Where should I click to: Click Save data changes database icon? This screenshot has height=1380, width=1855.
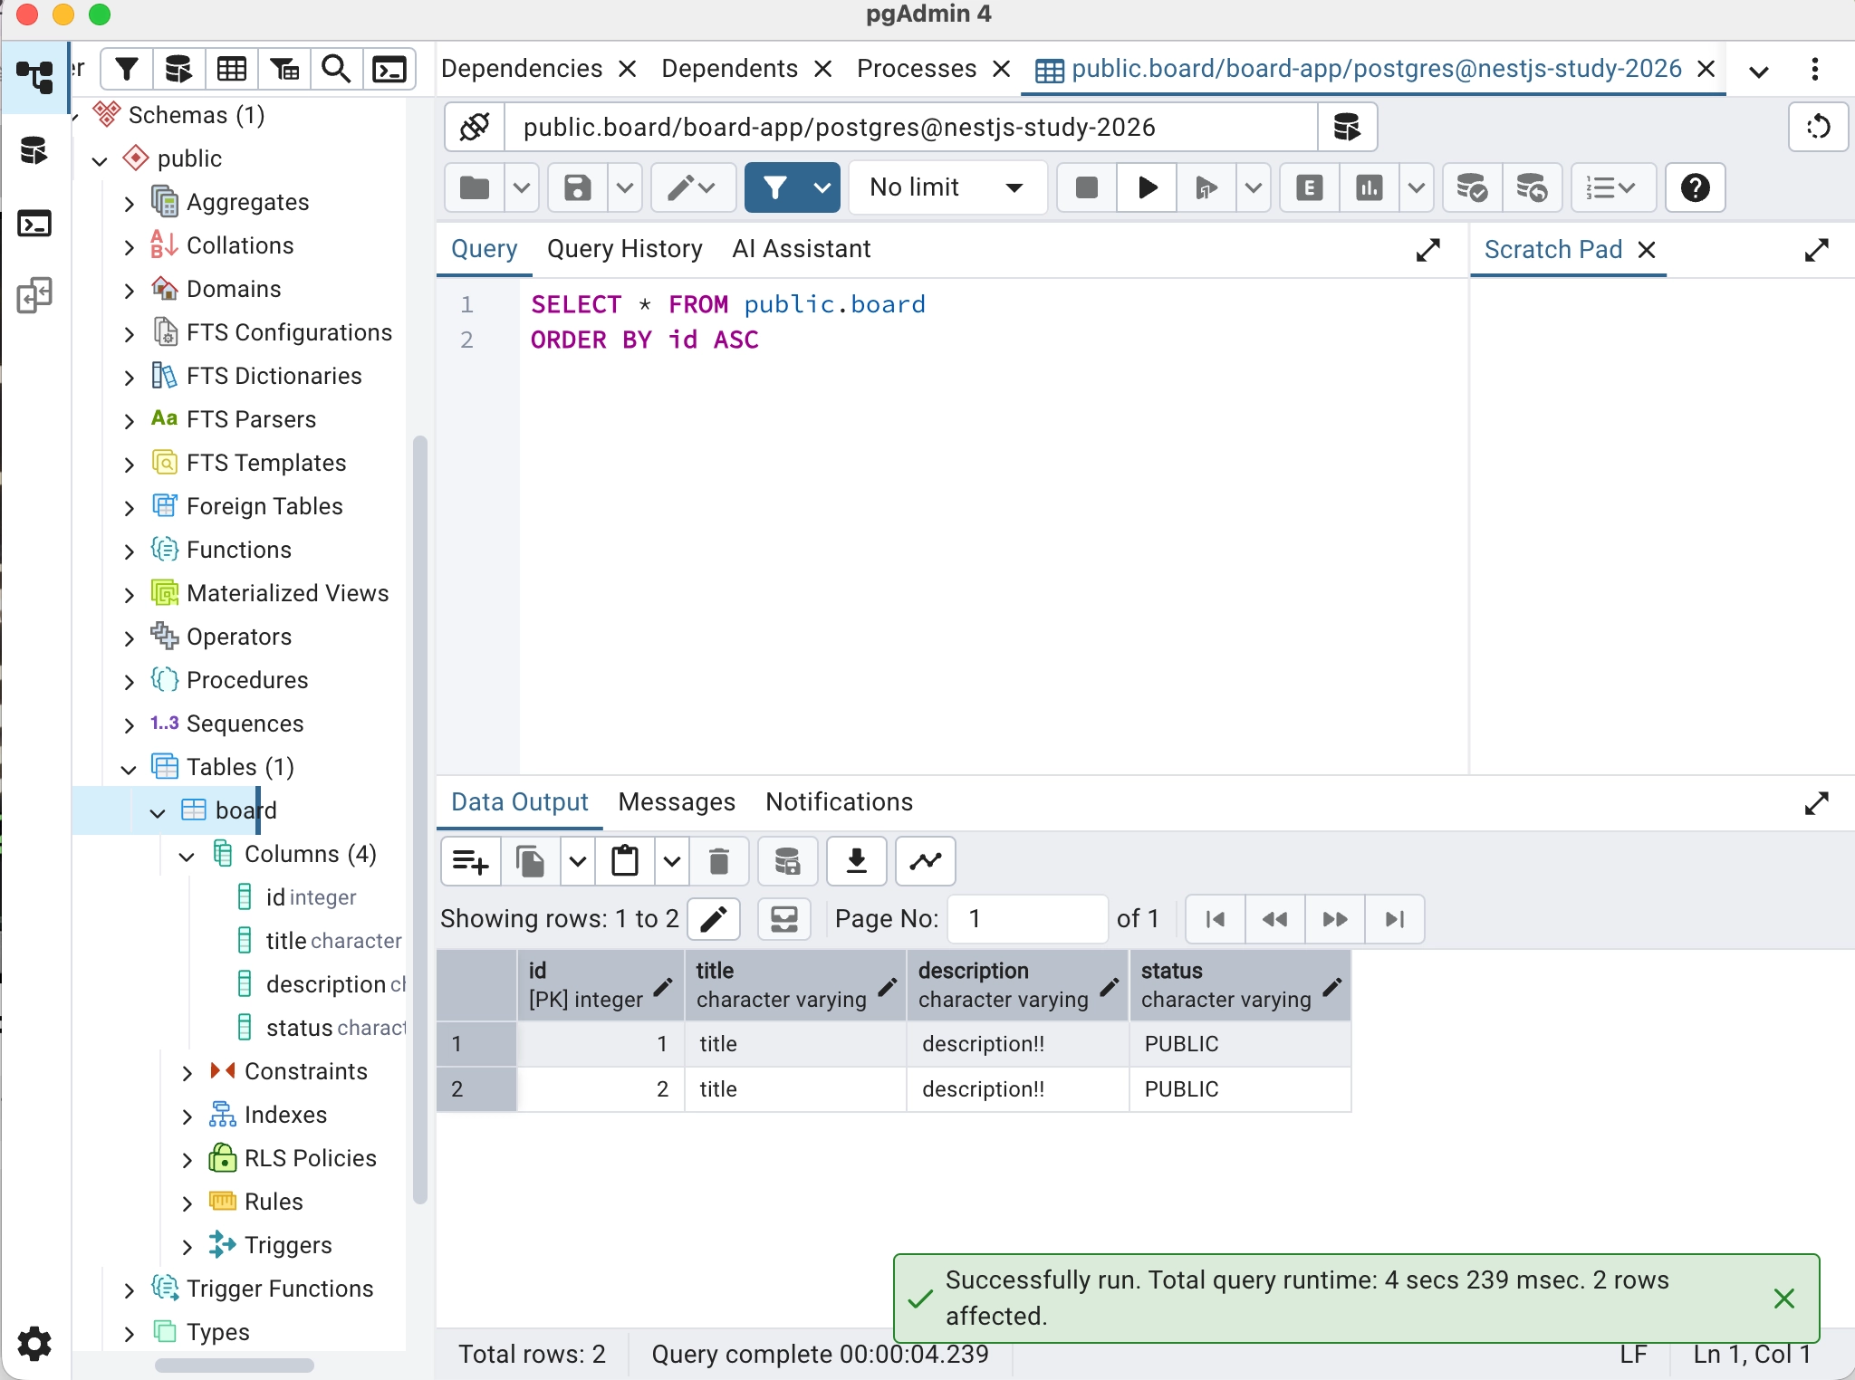pos(788,861)
